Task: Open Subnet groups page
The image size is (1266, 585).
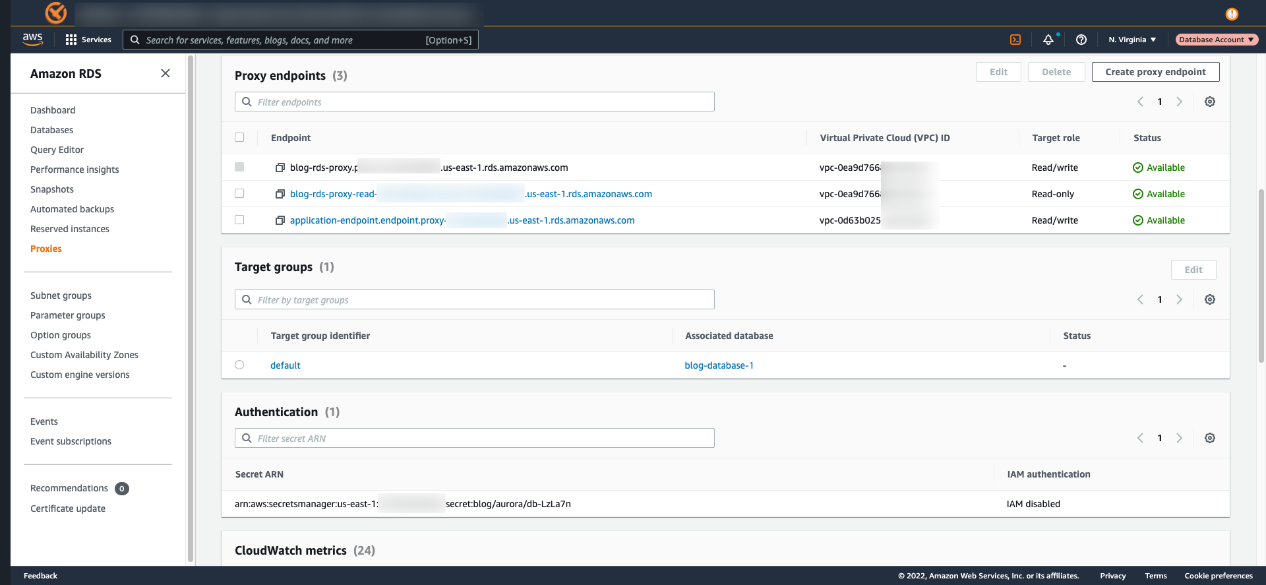Action: coord(61,295)
